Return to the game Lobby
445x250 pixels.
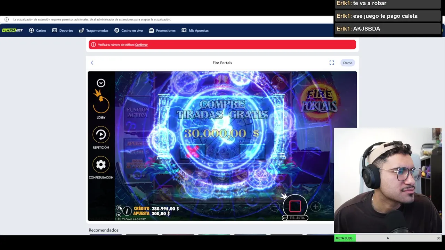pyautogui.click(x=101, y=105)
